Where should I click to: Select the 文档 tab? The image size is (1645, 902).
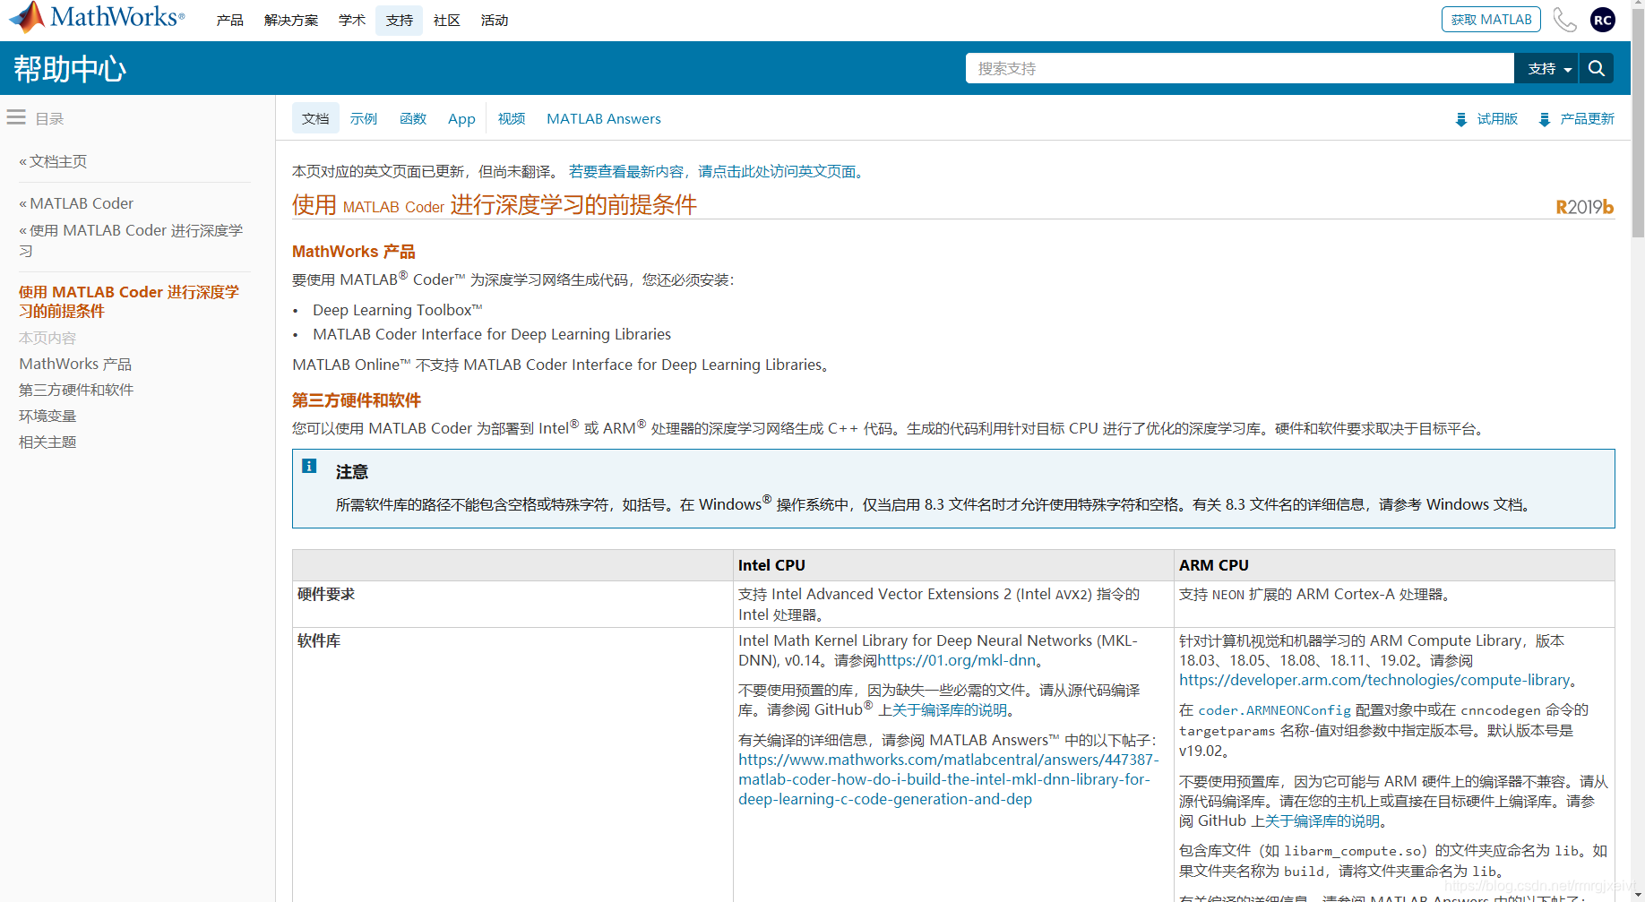tap(315, 118)
